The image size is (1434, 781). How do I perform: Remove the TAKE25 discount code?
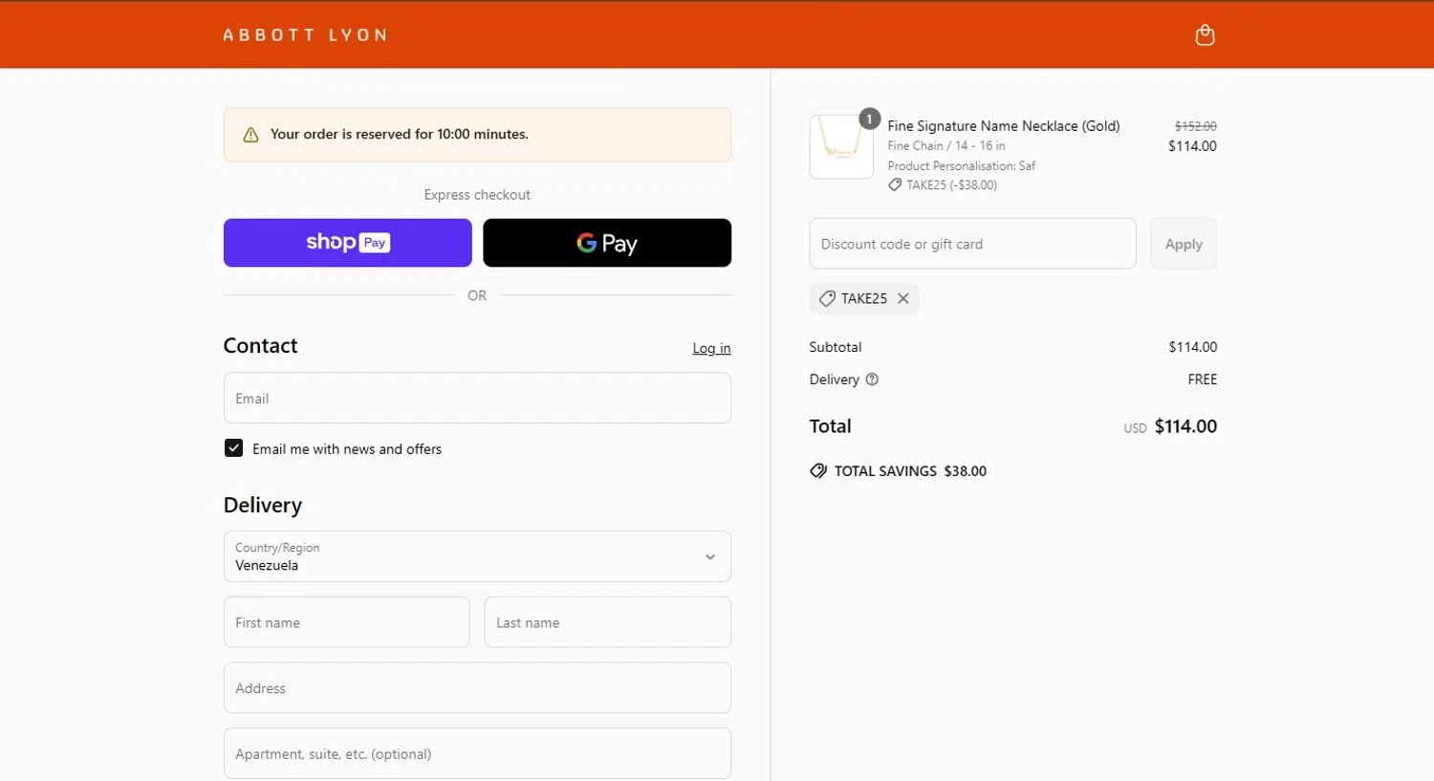pos(902,298)
